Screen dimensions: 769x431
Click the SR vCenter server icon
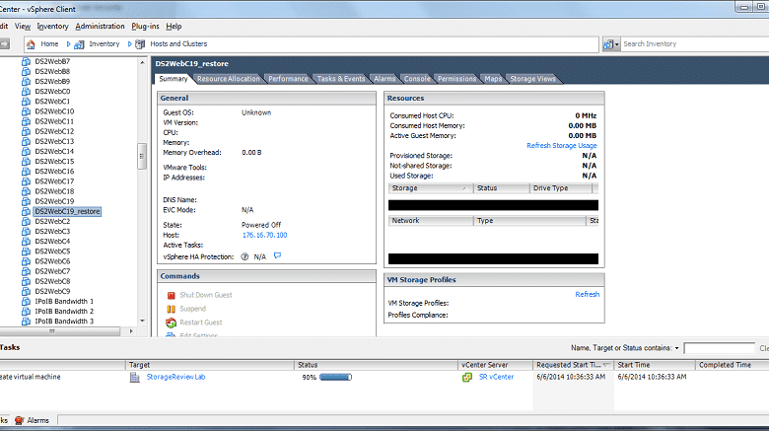pos(467,377)
